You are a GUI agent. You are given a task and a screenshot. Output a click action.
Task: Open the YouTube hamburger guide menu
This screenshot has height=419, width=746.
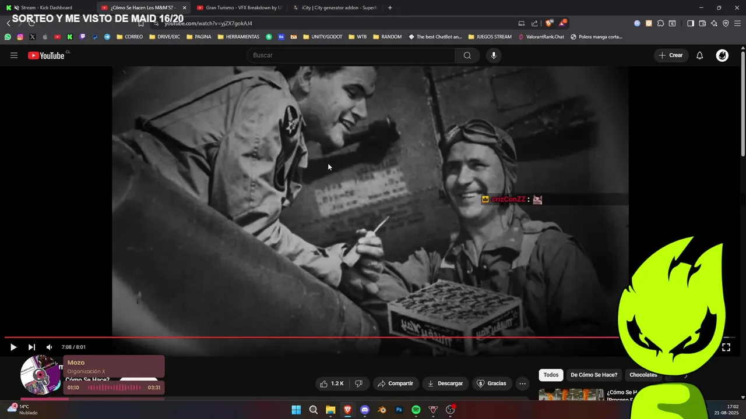pos(14,55)
